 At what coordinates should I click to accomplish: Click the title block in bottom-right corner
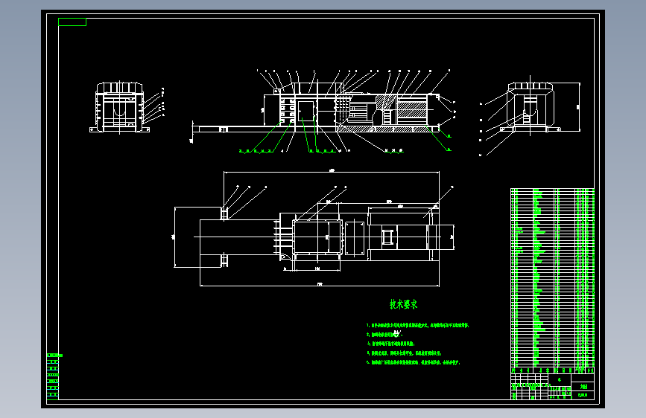click(x=552, y=386)
